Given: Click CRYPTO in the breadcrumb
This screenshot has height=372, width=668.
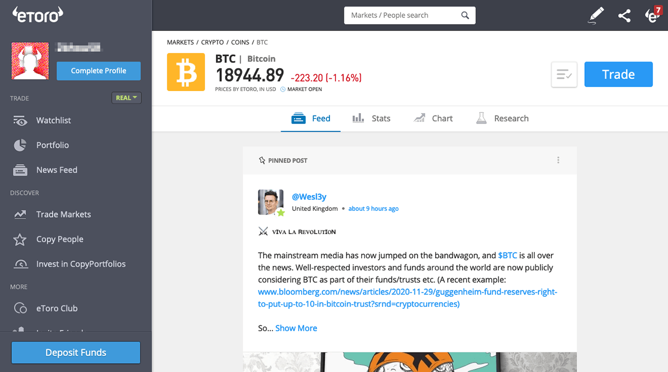Looking at the screenshot, I should (212, 43).
